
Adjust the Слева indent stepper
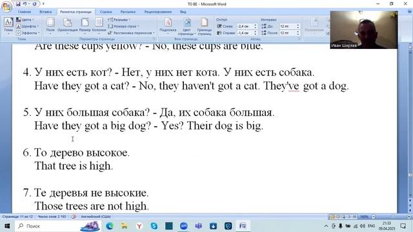pyautogui.click(x=256, y=26)
